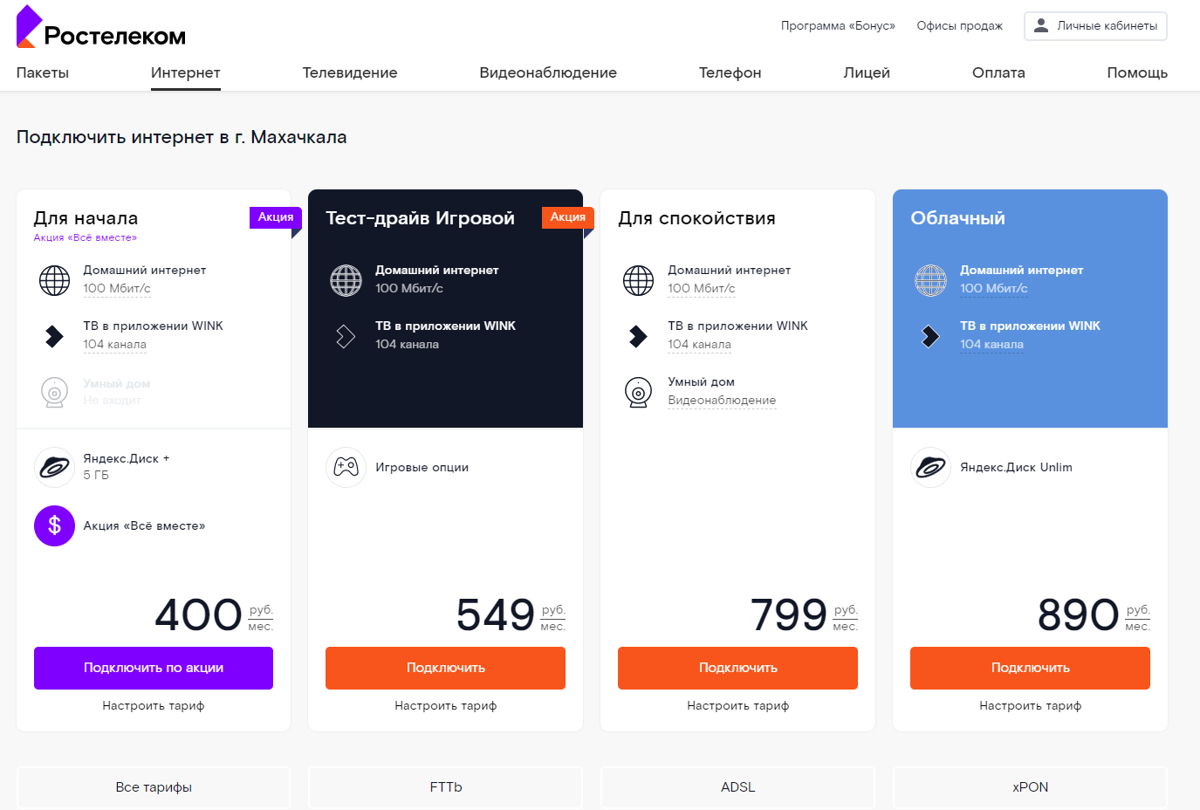Click gamepad icon for Игровые опции

click(x=346, y=467)
